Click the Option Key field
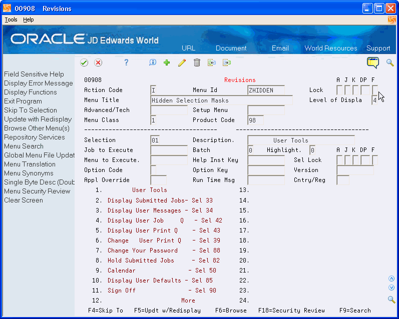Screen dimensions: 399x319 click(x=266, y=170)
